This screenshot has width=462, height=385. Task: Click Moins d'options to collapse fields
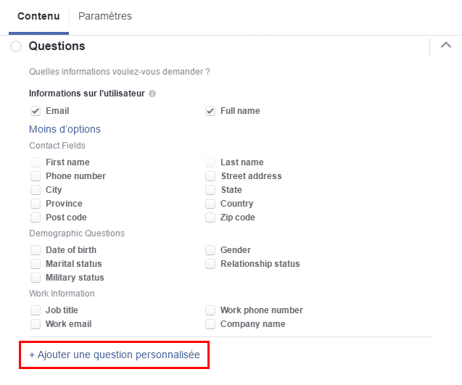click(x=65, y=129)
